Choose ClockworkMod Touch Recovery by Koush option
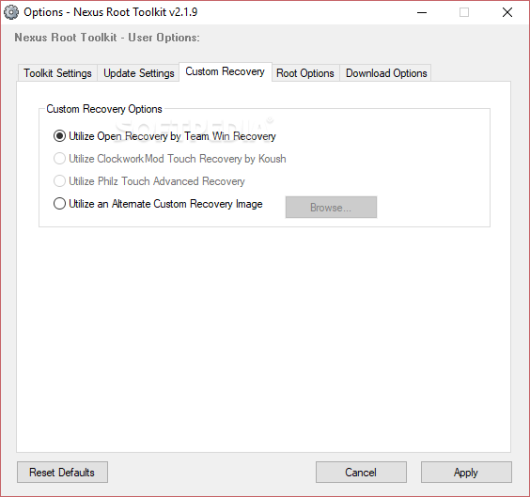 pos(170,159)
